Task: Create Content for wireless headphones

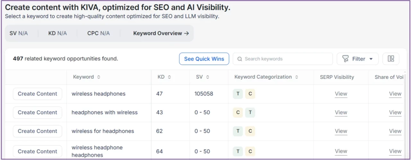Action: click(x=38, y=94)
